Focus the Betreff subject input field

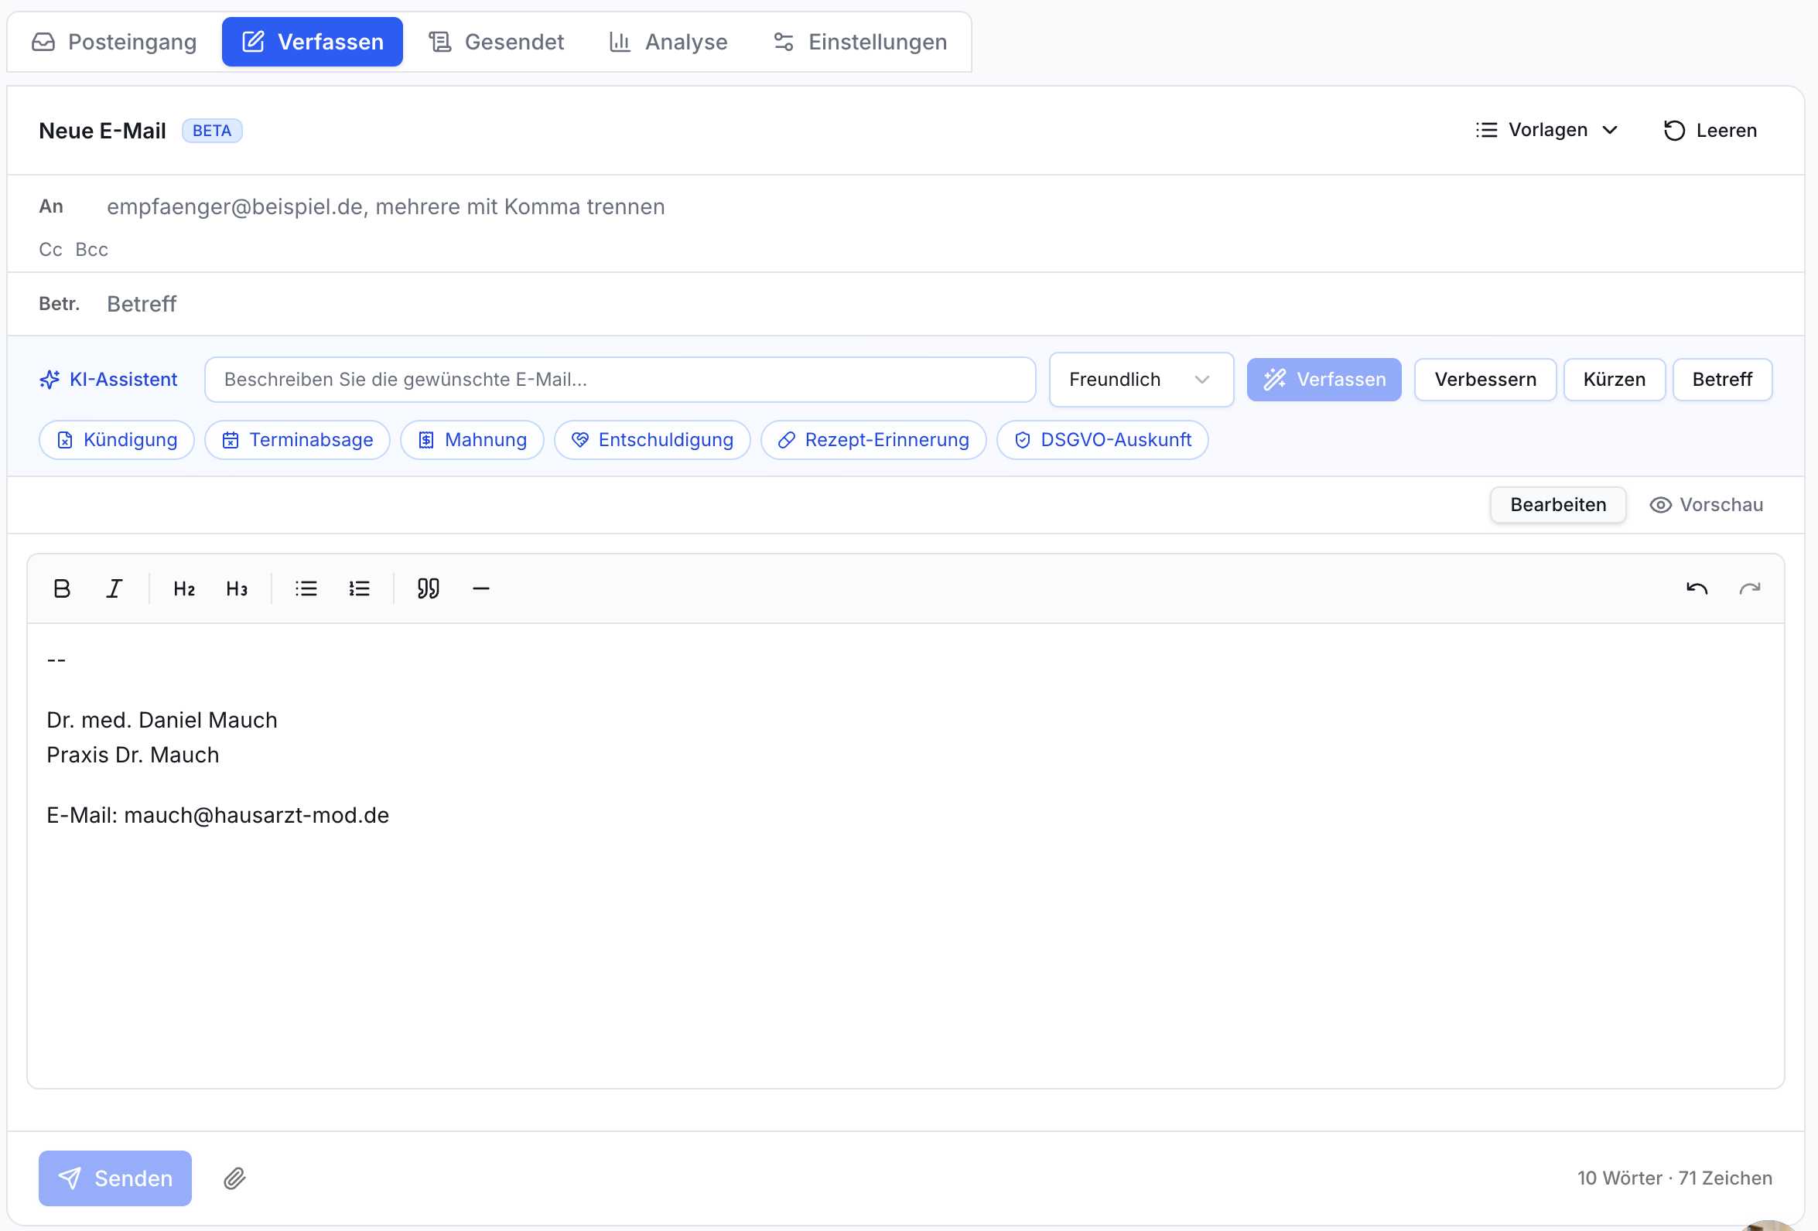tap(938, 303)
